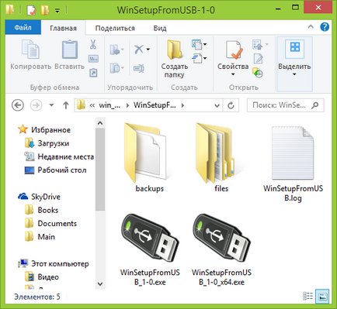Click the Rename icon in Упорядочить
This screenshot has height=309, width=337.
tap(139, 68)
